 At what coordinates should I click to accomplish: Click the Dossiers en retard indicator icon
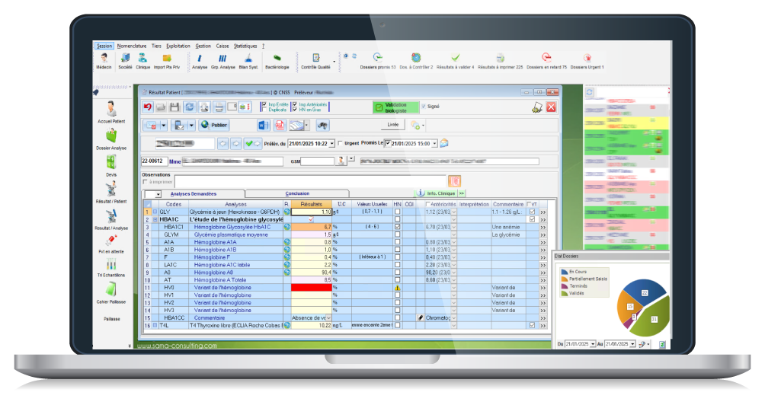point(545,58)
